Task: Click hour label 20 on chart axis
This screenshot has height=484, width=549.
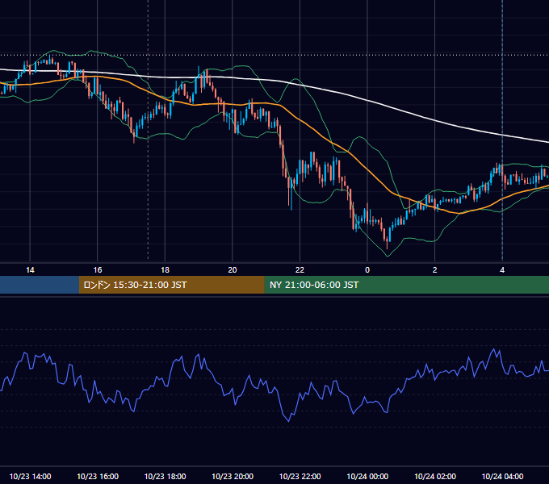Action: coord(233,270)
